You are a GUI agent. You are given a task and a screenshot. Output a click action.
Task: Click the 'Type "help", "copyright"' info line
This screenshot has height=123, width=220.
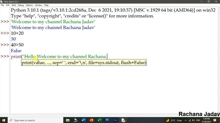[82, 16]
